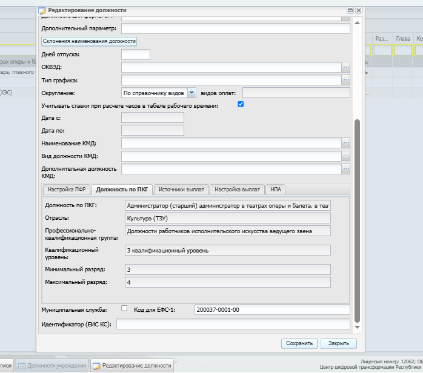Click the Раз... column header in background grid
Screen dimensions: 423x373
click(x=382, y=39)
